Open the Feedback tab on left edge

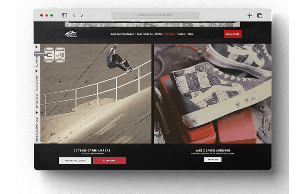[39, 54]
